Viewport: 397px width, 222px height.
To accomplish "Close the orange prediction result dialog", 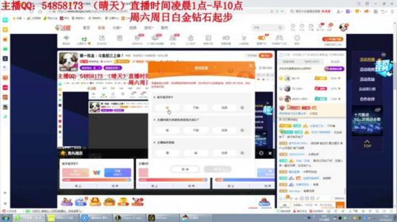I will [251, 65].
